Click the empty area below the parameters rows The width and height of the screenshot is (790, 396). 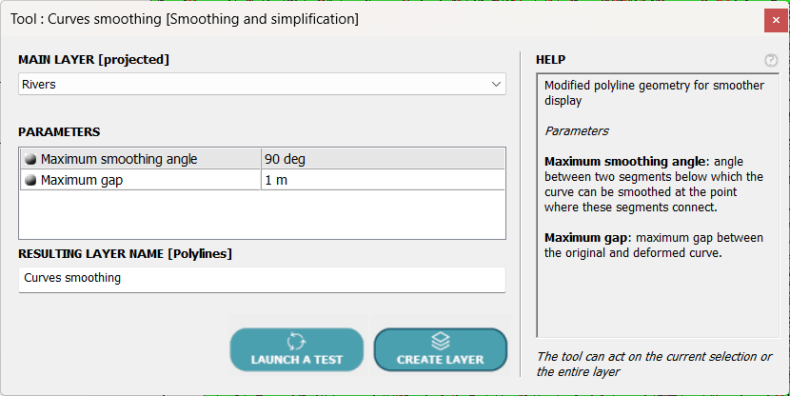click(262, 214)
